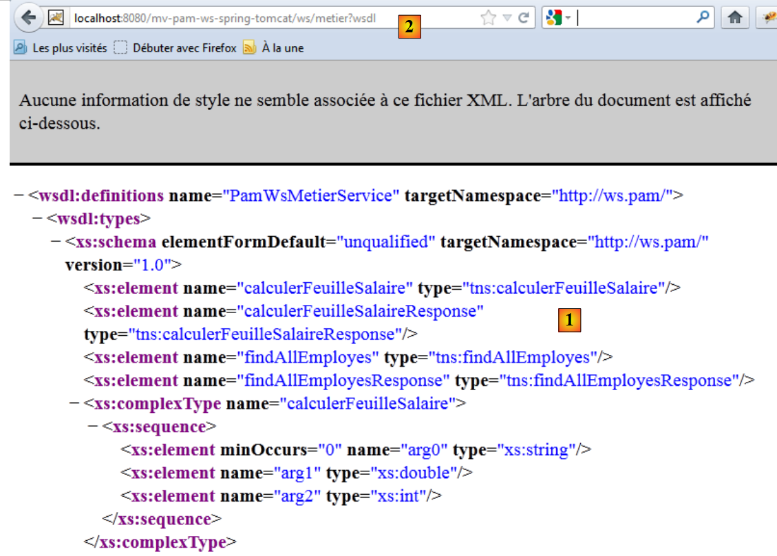The image size is (777, 556).
Task: Bookmark this page with the star icon
Action: [x=488, y=19]
